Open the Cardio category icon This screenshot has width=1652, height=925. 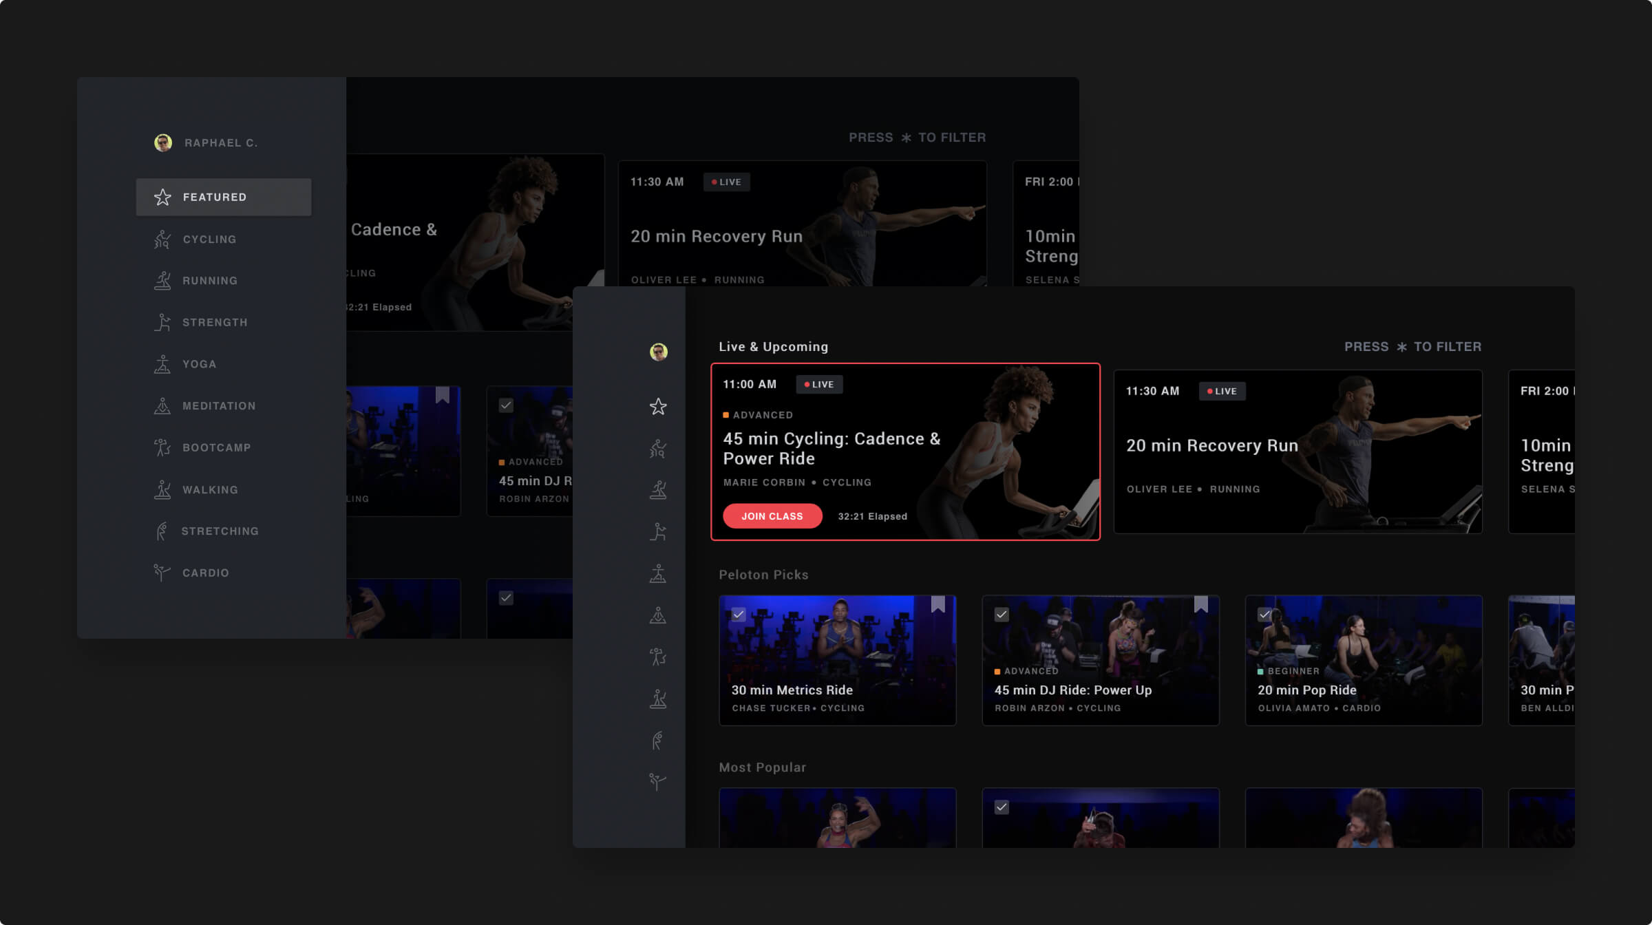163,572
